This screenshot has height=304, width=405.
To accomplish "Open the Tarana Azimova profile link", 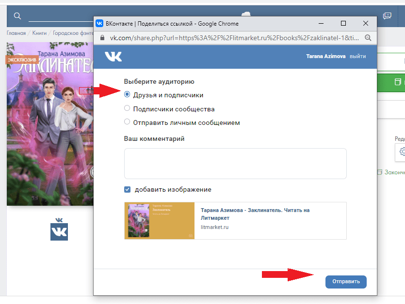I will pyautogui.click(x=326, y=57).
